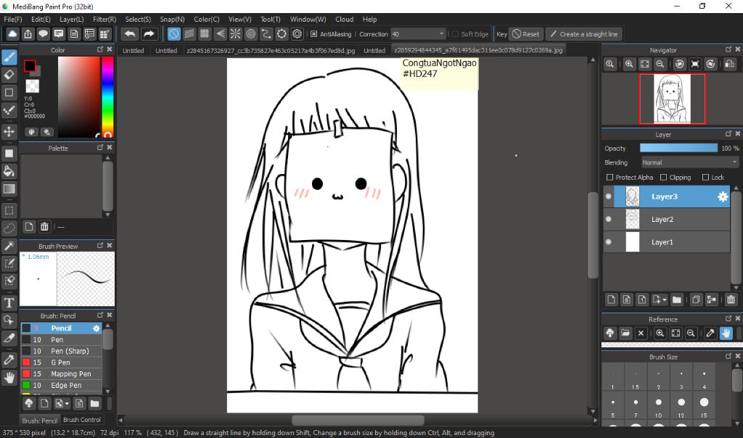
Task: Duplicate the current layer
Action: click(696, 299)
